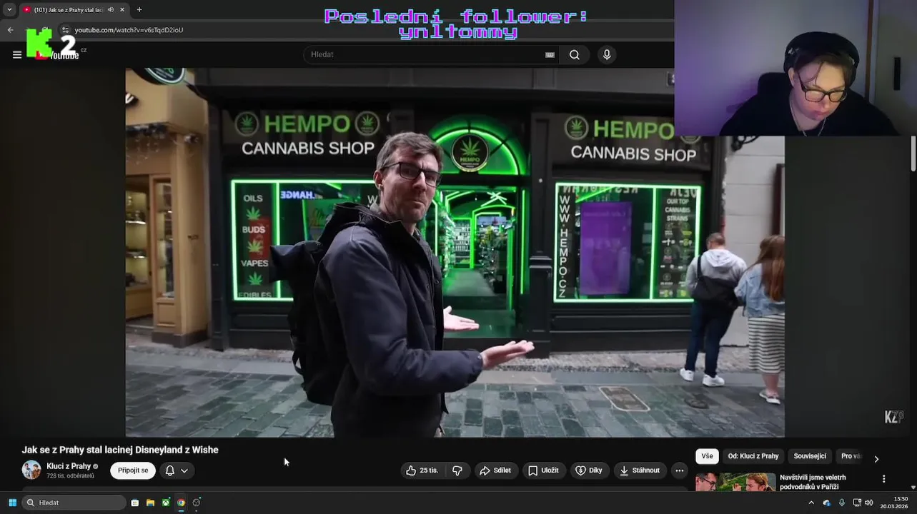917x514 pixels.
Task: Open network settings tray icon
Action: [x=857, y=503]
